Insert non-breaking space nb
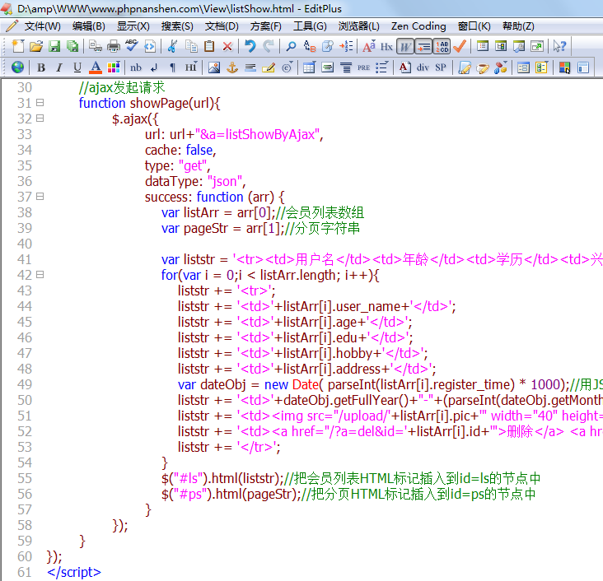Screen dimensions: 603x581 click(x=136, y=67)
